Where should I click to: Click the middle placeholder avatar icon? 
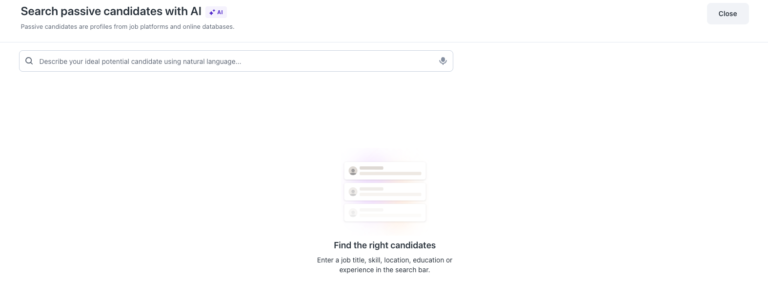tap(353, 192)
